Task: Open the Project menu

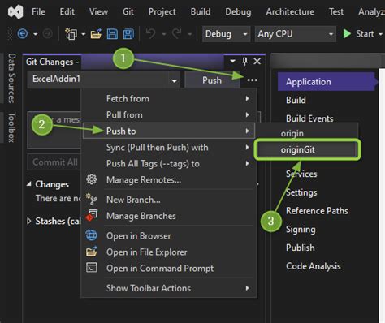Action: click(x=162, y=12)
